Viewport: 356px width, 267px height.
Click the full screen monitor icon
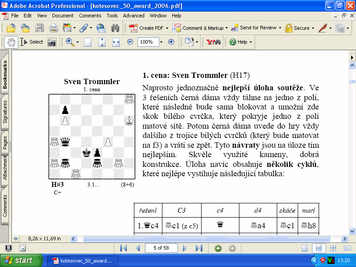coord(8,248)
